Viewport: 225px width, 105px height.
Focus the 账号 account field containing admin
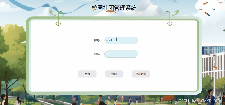tap(121, 40)
